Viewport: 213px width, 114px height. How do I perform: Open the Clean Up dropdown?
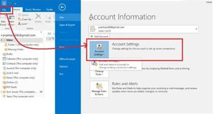pos(25,19)
